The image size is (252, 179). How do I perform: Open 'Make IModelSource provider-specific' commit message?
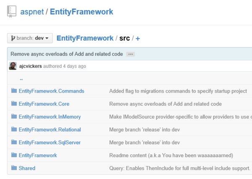pyautogui.click(x=181, y=117)
